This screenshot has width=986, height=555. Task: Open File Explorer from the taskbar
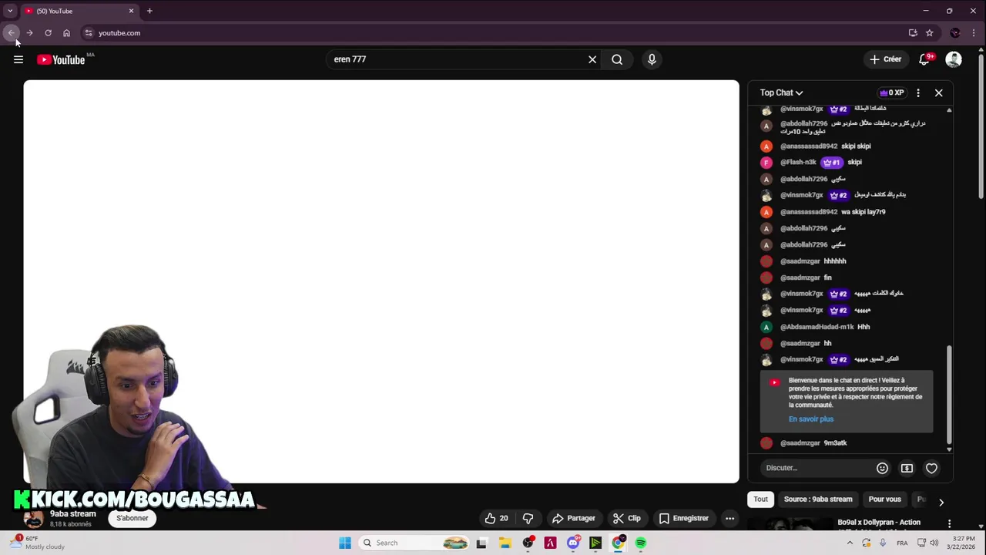tap(505, 543)
